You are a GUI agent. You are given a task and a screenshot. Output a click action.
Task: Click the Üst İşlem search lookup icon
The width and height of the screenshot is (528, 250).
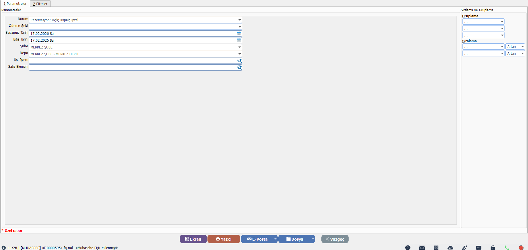[239, 61]
